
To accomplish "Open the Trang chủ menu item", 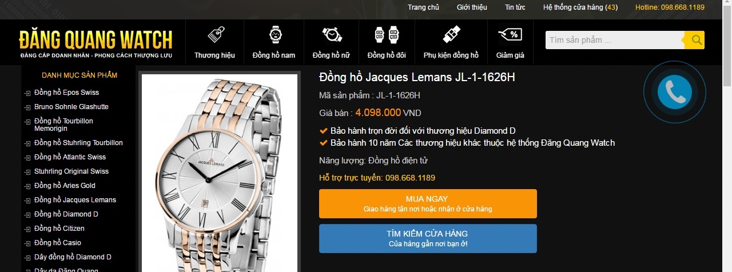I will coord(423,7).
